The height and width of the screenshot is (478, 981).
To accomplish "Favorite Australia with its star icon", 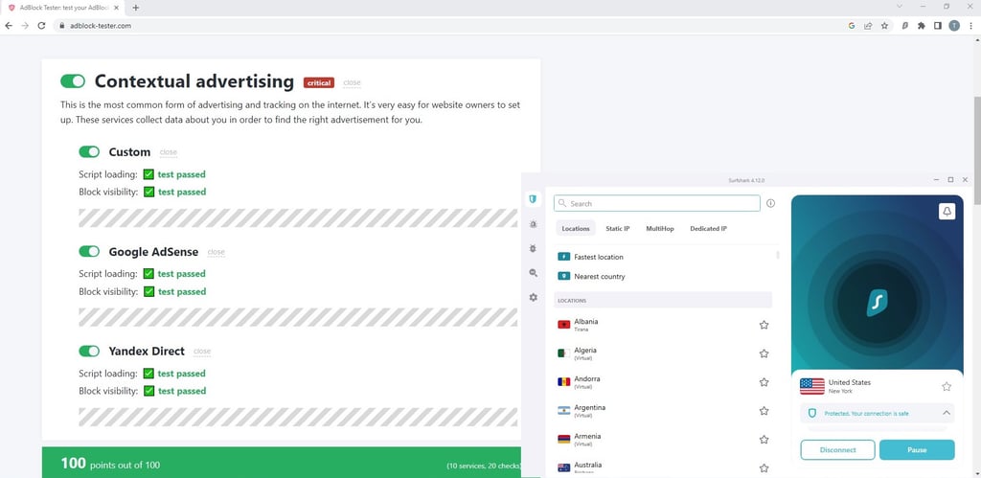I will 764,468.
